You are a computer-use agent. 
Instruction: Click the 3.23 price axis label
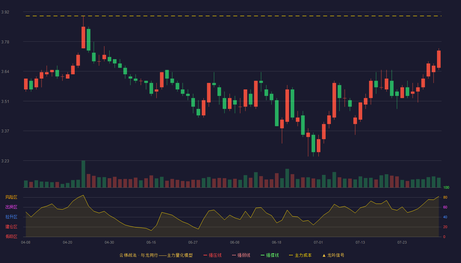point(5,161)
